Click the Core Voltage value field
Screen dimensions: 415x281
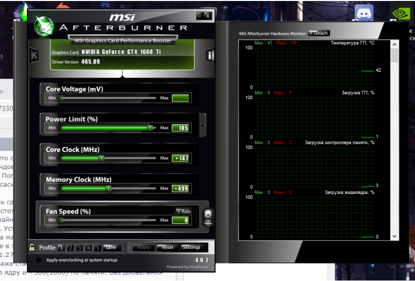click(180, 98)
